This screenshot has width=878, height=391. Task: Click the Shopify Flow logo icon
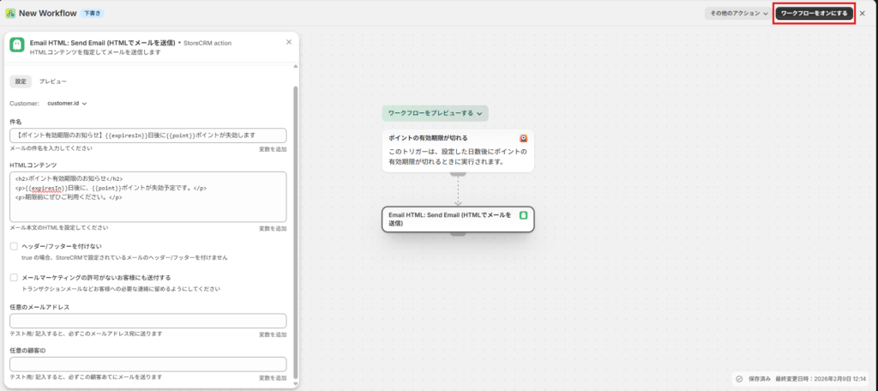click(9, 14)
